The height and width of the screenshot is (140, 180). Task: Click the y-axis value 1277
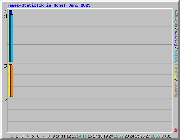pyautogui.click(x=5, y=14)
